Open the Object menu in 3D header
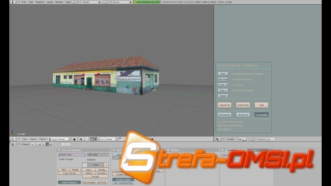The width and height of the screenshot is (331, 186). (x=43, y=139)
